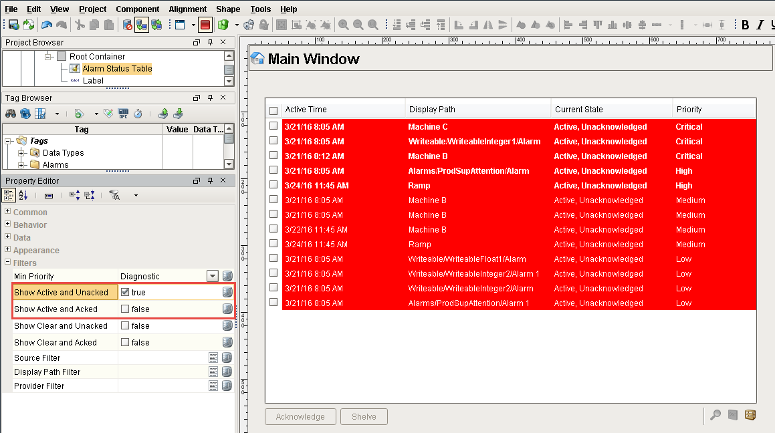
Task: Expand the Appearance property group
Action: 8,250
